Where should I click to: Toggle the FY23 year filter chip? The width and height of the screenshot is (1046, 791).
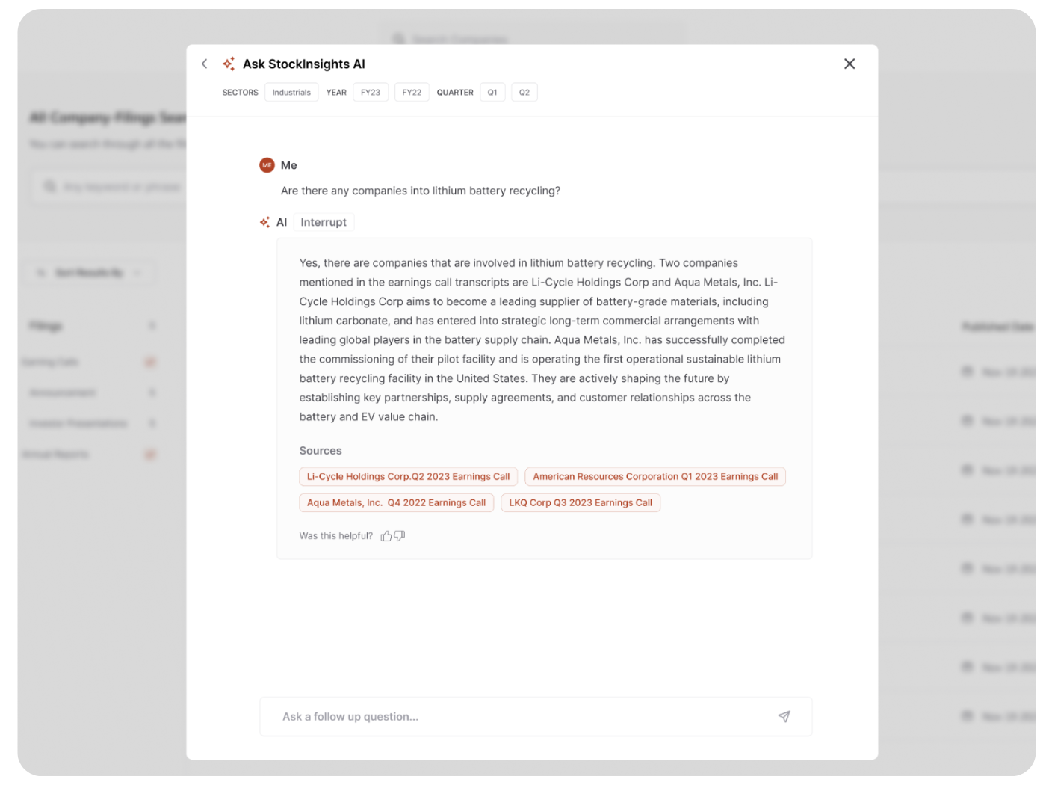click(371, 93)
